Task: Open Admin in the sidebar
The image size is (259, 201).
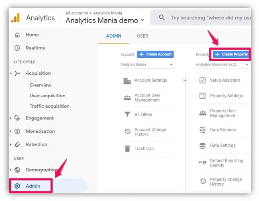Action: (x=33, y=186)
